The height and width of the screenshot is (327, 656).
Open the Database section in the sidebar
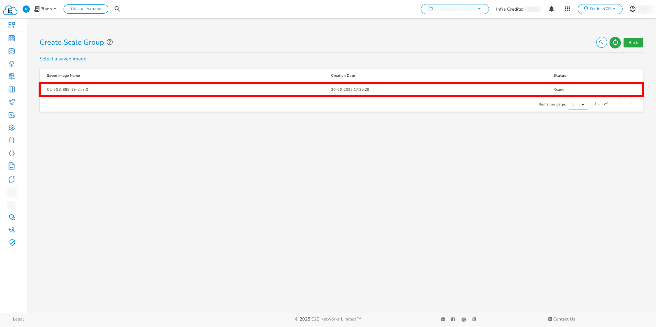coord(12,51)
